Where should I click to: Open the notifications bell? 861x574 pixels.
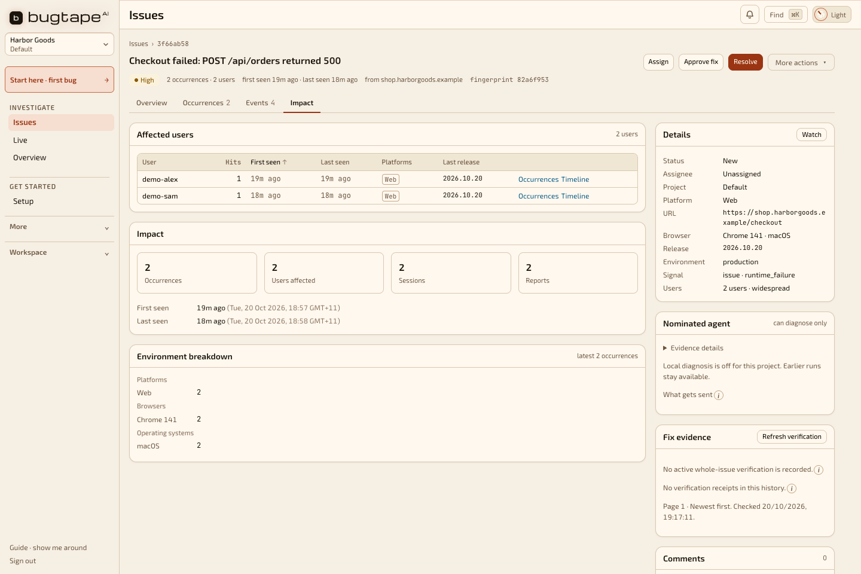749,14
